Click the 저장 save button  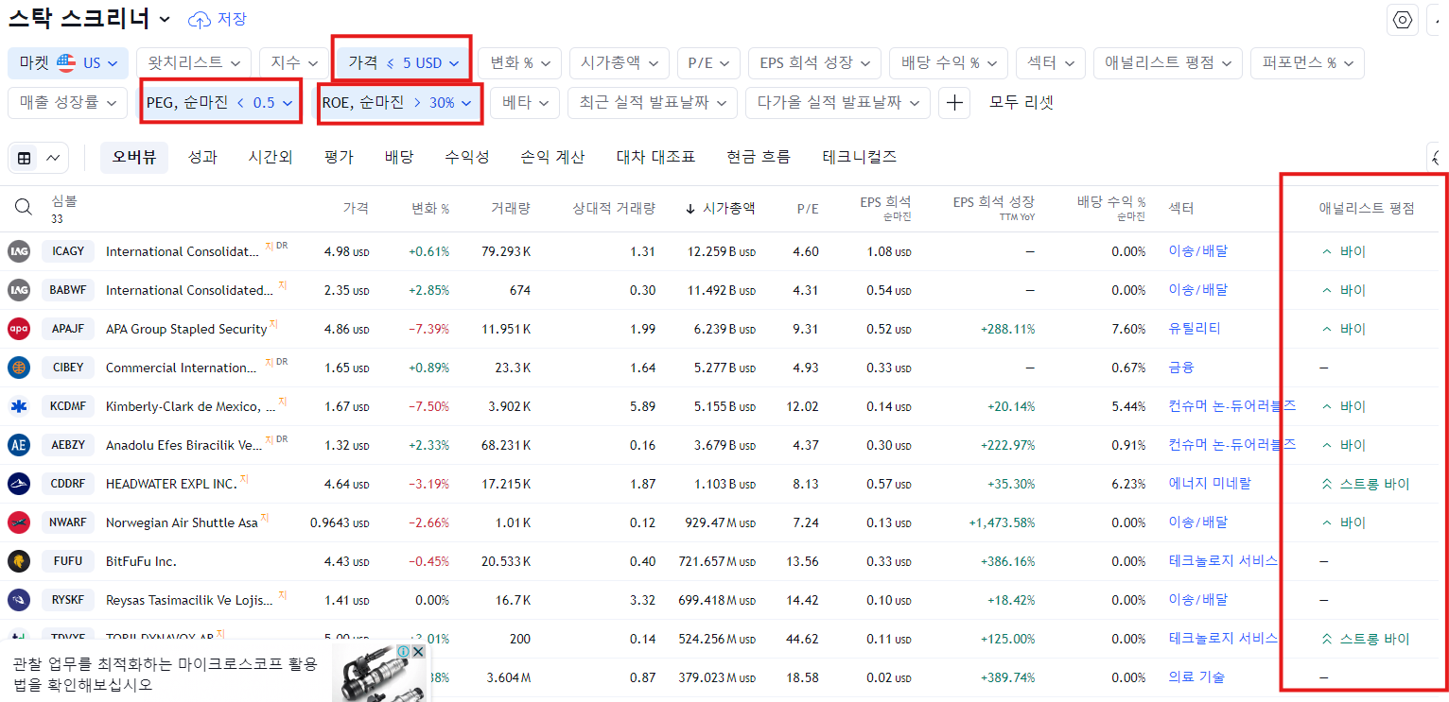click(218, 19)
